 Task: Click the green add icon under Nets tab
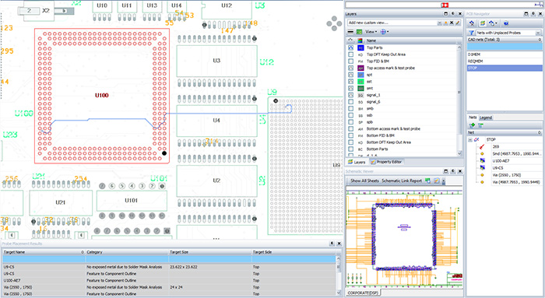click(x=472, y=125)
